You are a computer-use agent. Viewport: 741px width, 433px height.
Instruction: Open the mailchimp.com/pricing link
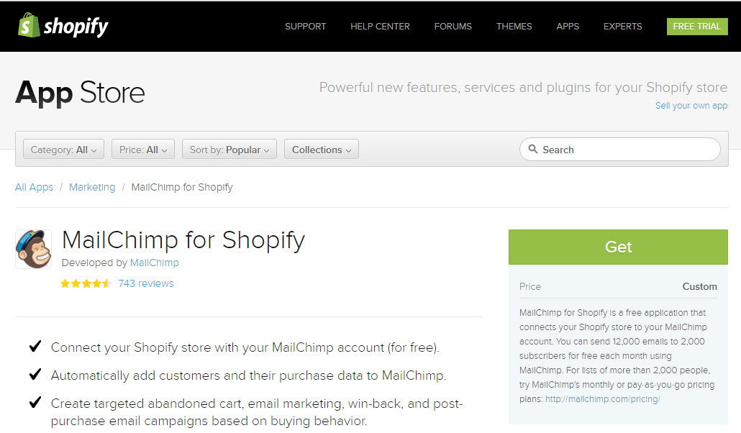tap(603, 399)
